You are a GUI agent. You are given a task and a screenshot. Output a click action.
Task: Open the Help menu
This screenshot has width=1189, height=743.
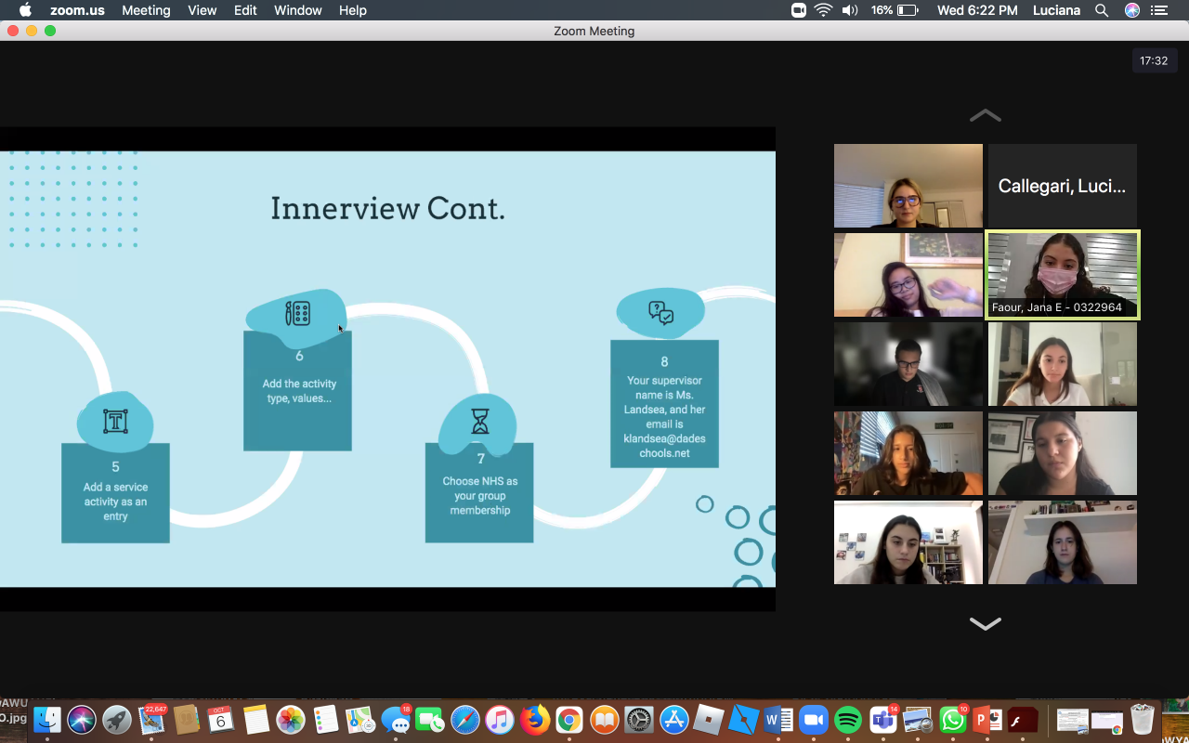coord(353,10)
